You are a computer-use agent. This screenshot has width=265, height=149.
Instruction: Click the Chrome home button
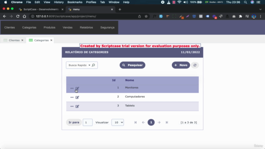(24, 17)
